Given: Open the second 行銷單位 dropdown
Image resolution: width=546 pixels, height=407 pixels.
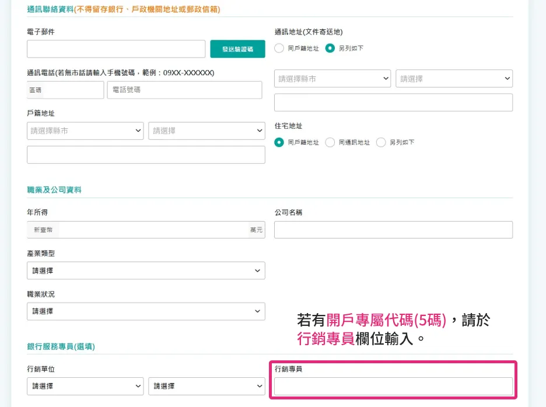Looking at the screenshot, I should (206, 386).
